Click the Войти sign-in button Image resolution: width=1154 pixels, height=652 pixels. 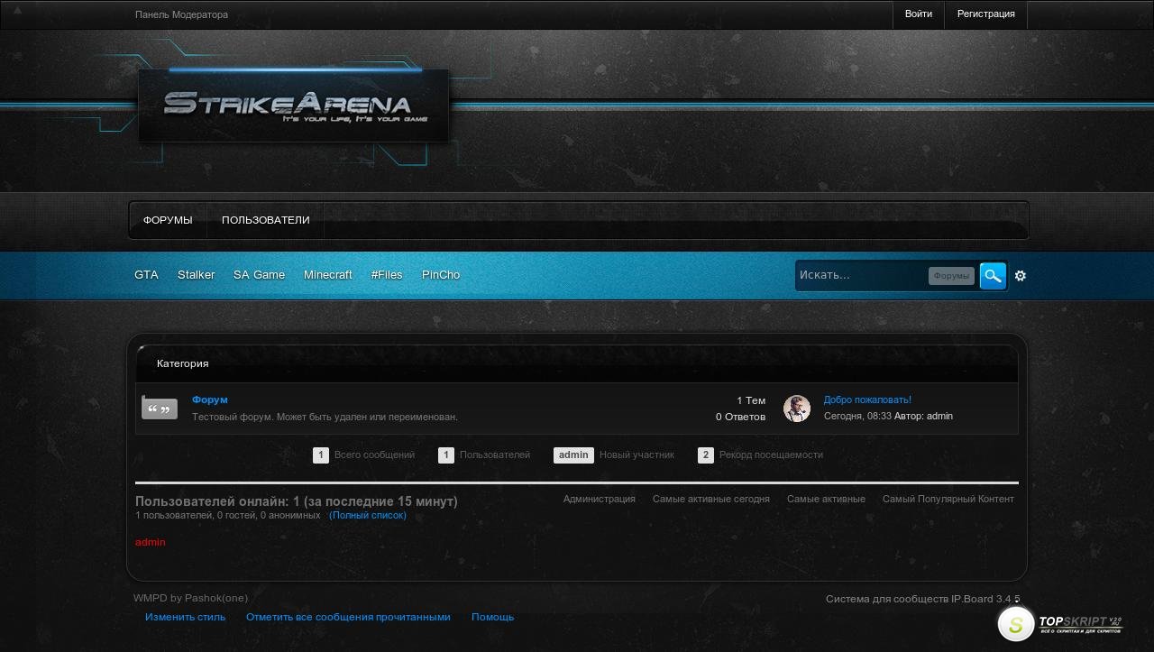tap(919, 14)
